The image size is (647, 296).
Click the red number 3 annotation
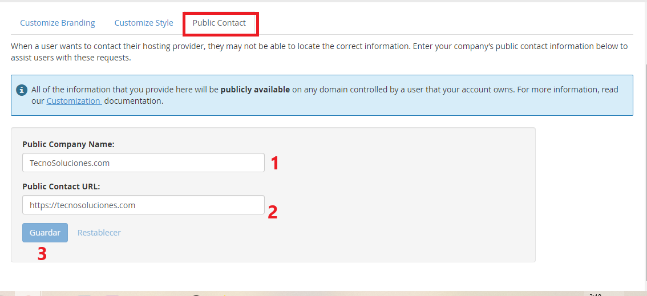pos(42,254)
